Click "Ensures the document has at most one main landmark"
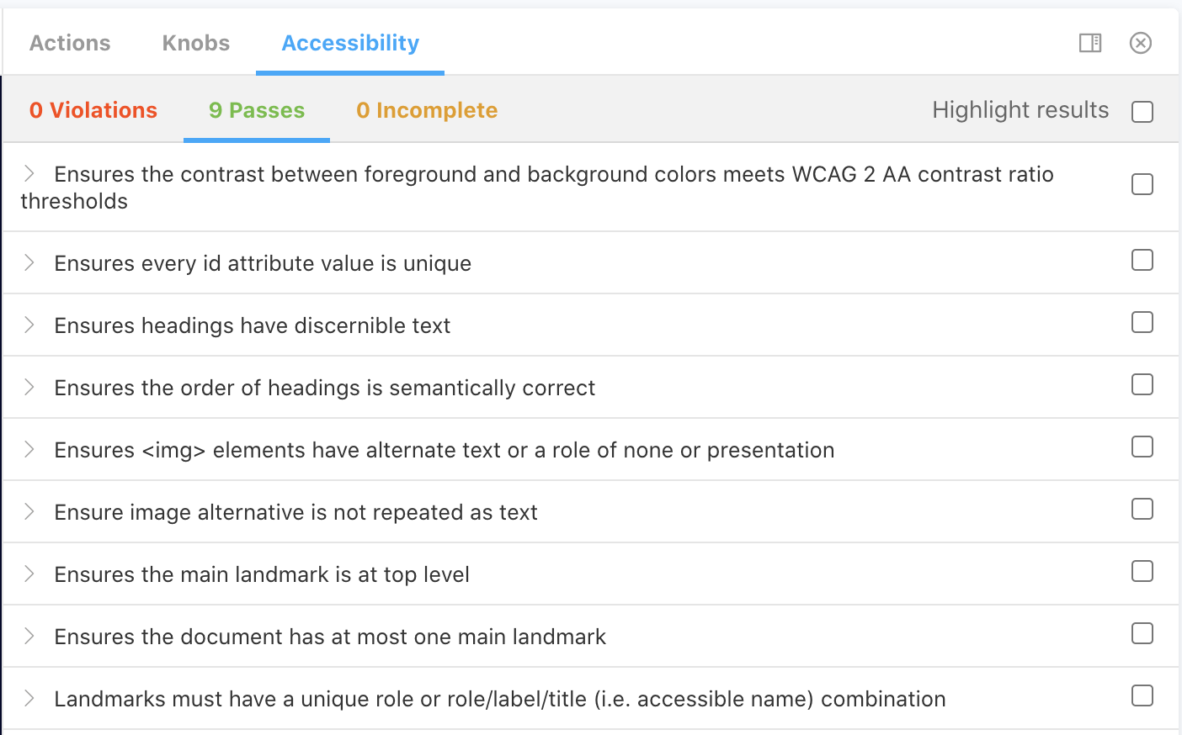The width and height of the screenshot is (1182, 735). pyautogui.click(x=330, y=637)
